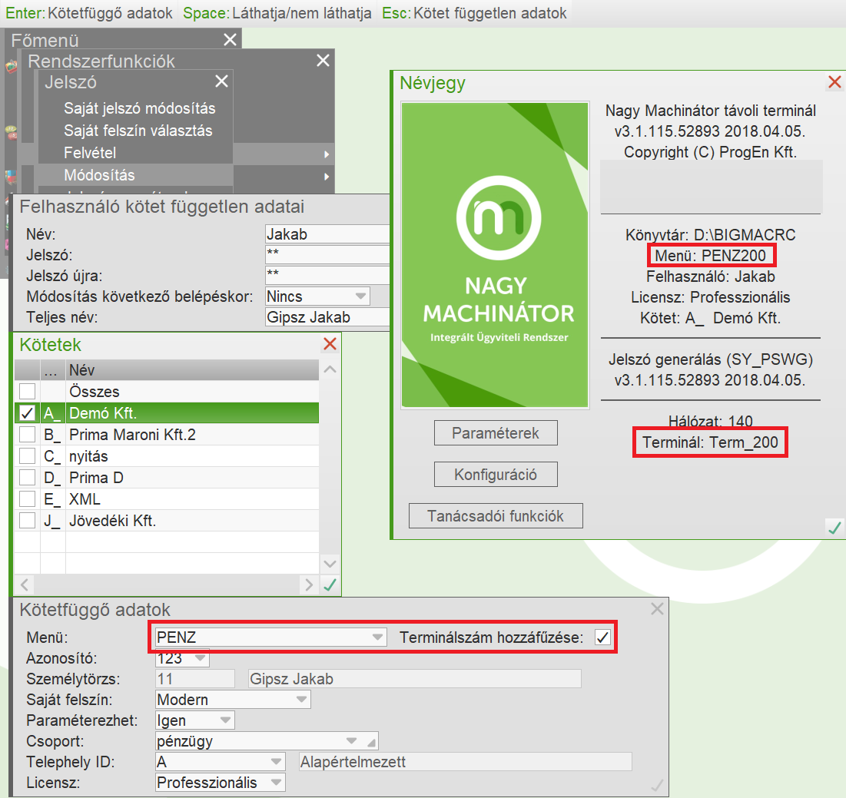Open the Módosítás menu item
This screenshot has height=798, width=846.
pyautogui.click(x=99, y=174)
